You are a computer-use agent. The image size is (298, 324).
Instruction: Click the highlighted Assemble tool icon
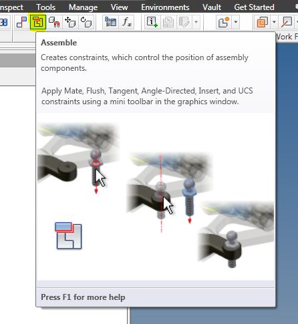pos(38,22)
